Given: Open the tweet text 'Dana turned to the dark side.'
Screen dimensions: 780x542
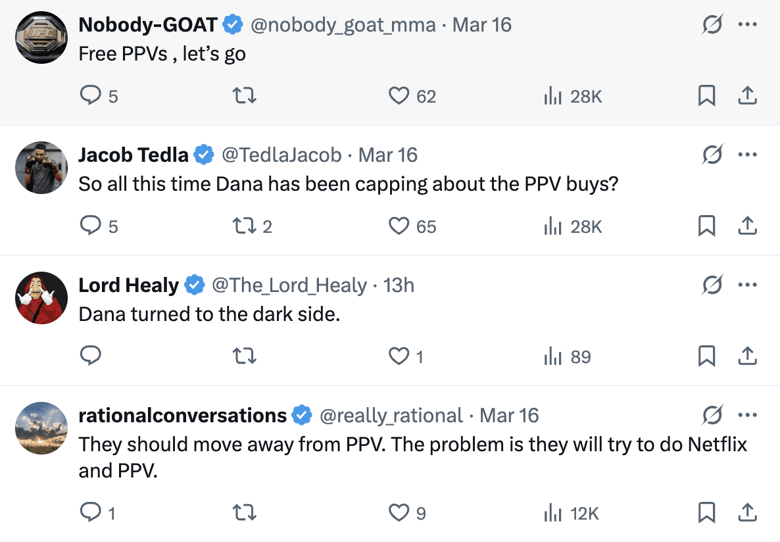Looking at the screenshot, I should (x=209, y=314).
